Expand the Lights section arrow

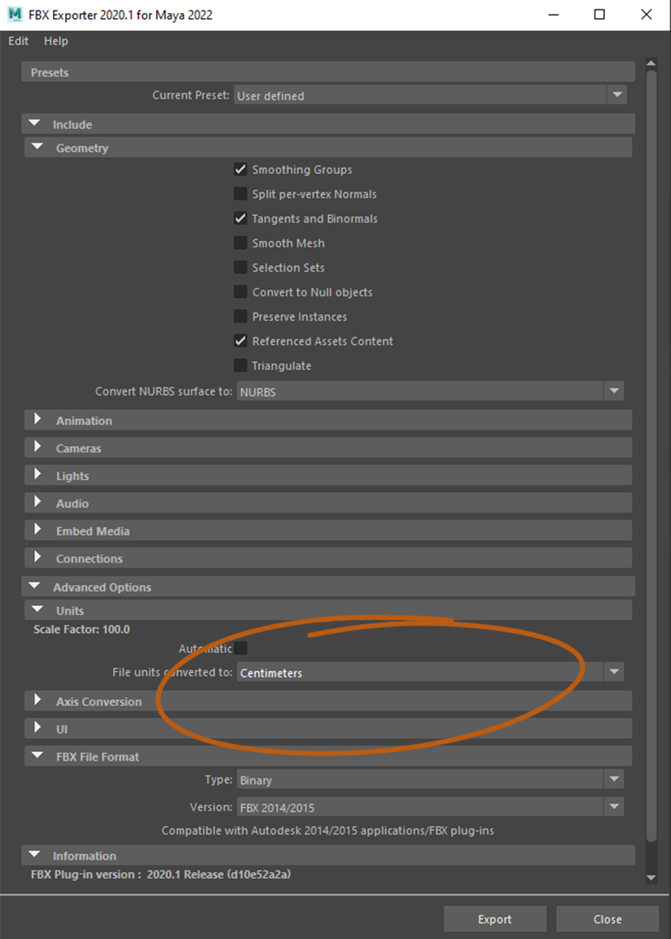[x=37, y=476]
